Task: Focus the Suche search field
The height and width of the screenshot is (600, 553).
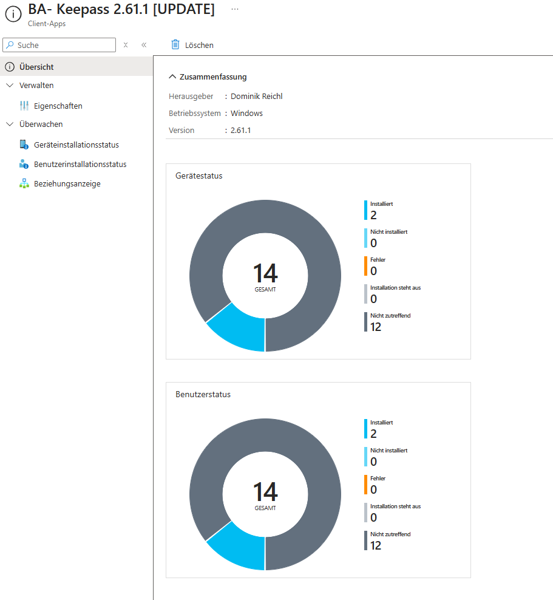Action: [59, 45]
